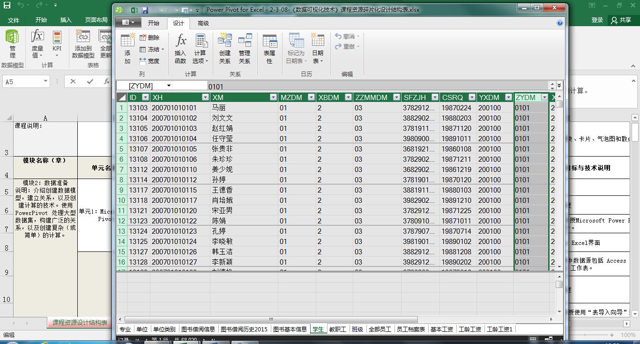Open filter dropdown on ZZMMDM column

point(396,97)
